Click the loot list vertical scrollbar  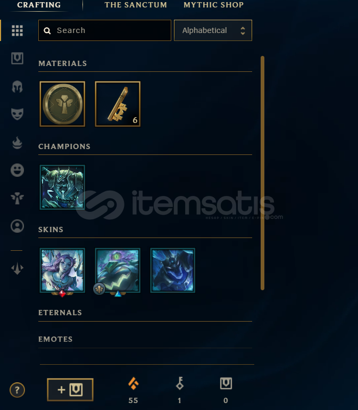pyautogui.click(x=262, y=173)
